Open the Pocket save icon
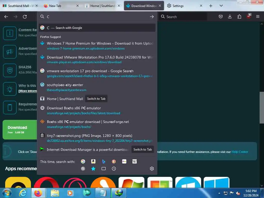This screenshot has width=264, height=198. coord(221,16)
